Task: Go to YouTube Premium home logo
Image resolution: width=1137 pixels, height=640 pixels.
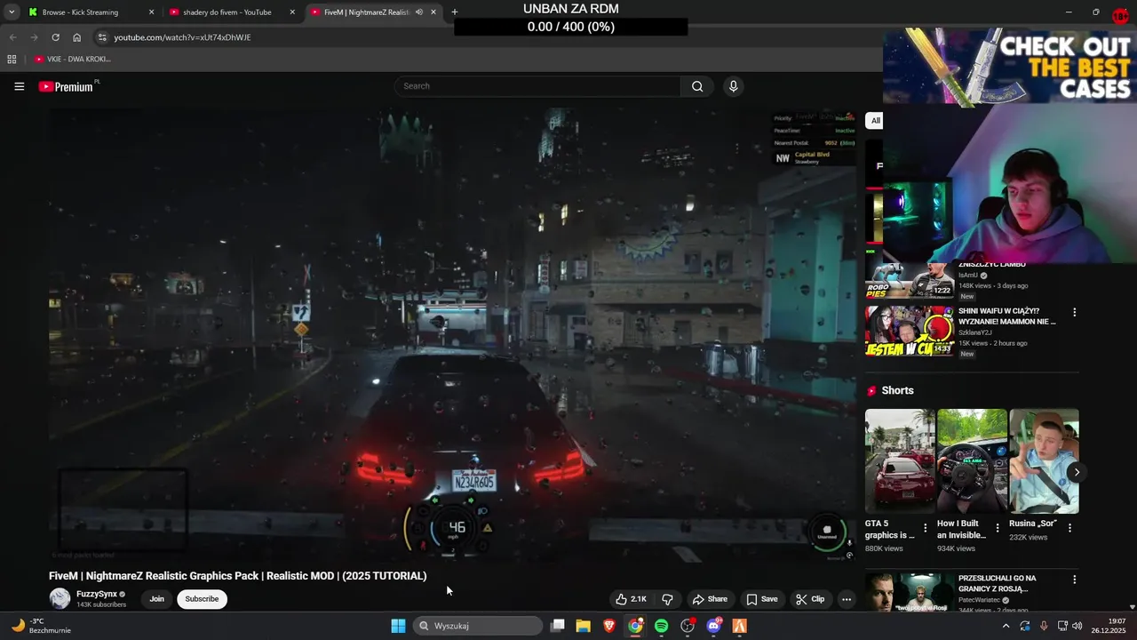Action: (66, 86)
